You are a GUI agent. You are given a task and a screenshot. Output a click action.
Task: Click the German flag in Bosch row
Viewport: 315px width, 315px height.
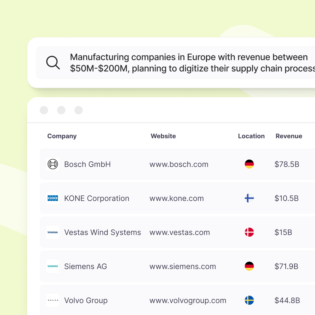coord(249,164)
